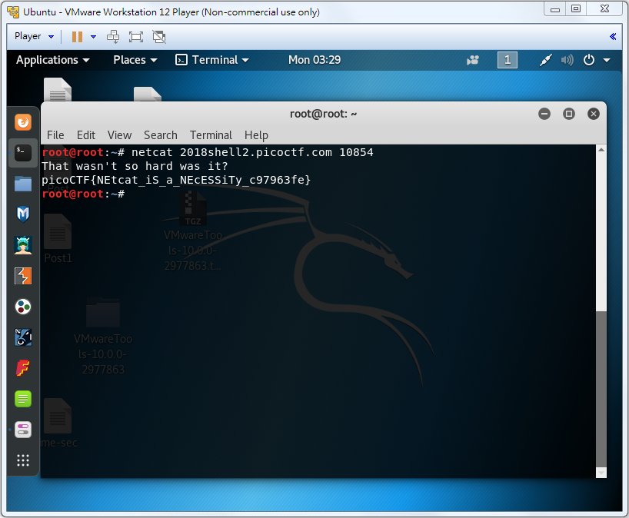Launch Faraday from the dock
Screen dimensions: 629x518
point(23,368)
